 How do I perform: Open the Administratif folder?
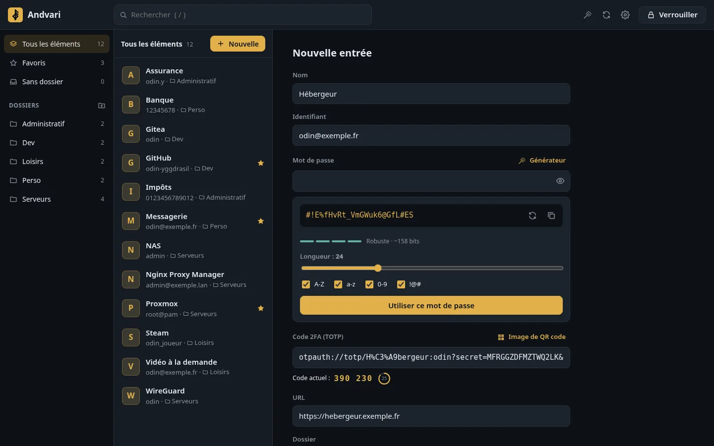tap(57, 124)
